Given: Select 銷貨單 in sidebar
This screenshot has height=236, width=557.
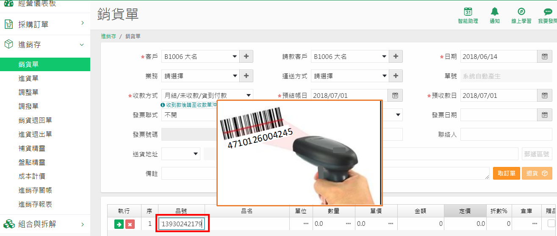Looking at the screenshot, I should pyautogui.click(x=45, y=64).
